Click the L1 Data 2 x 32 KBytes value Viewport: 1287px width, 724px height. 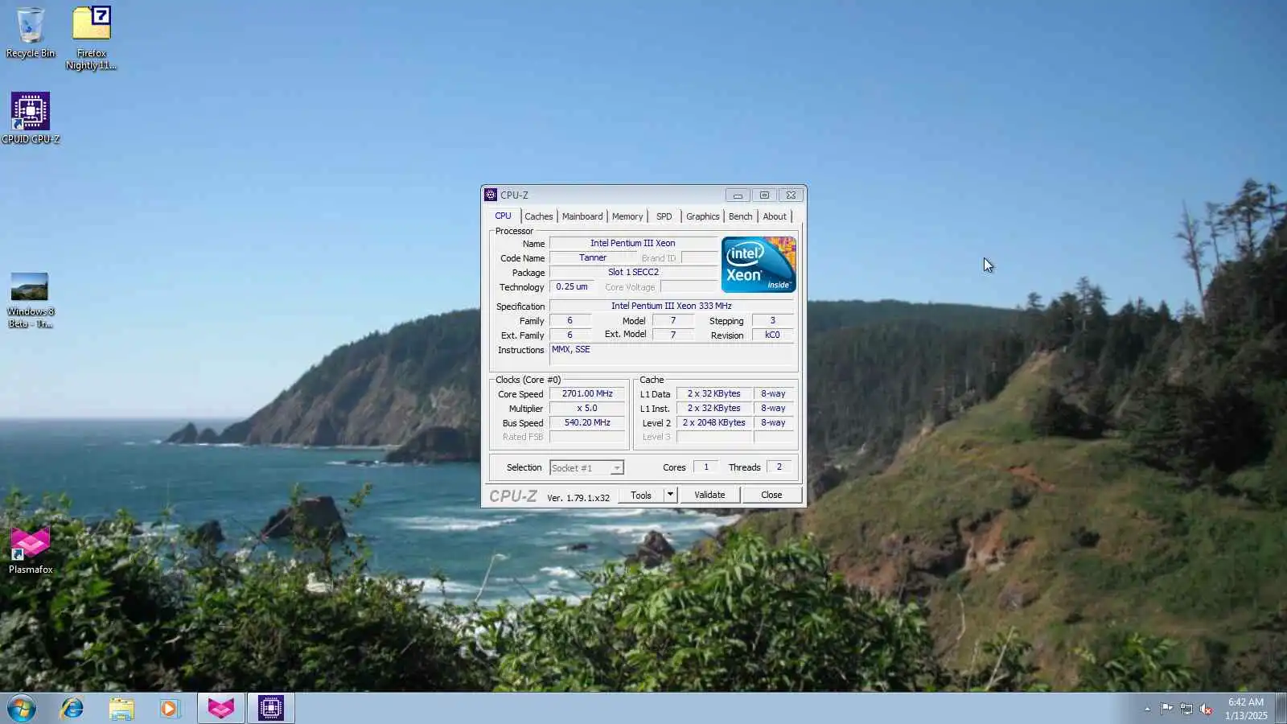coord(714,394)
